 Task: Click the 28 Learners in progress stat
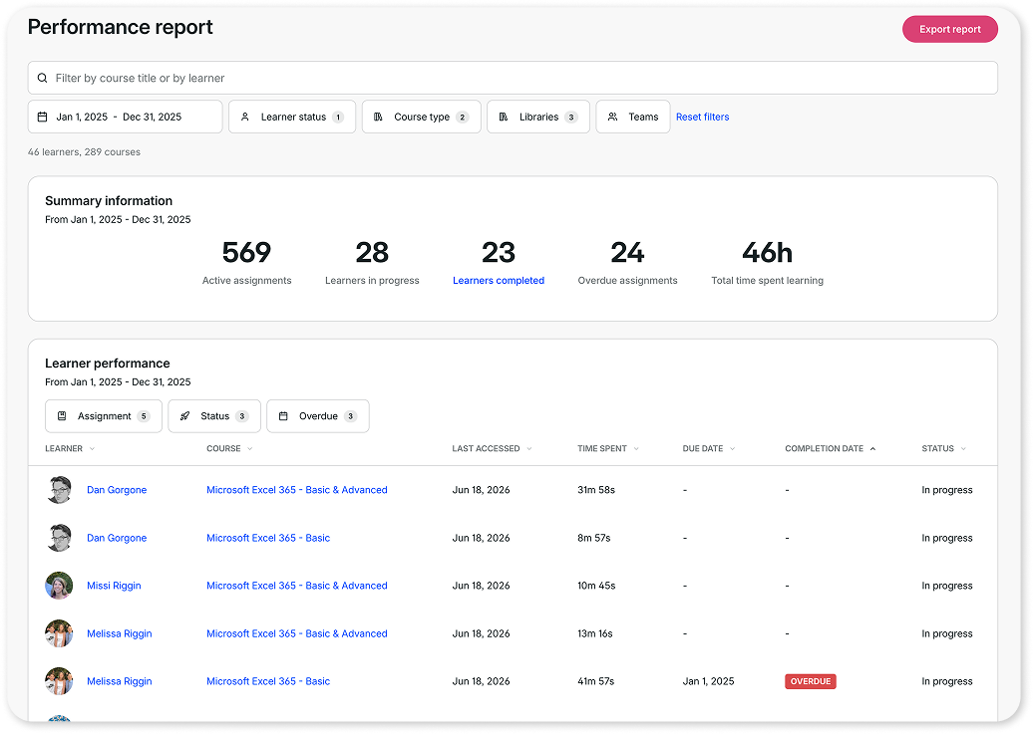(372, 262)
